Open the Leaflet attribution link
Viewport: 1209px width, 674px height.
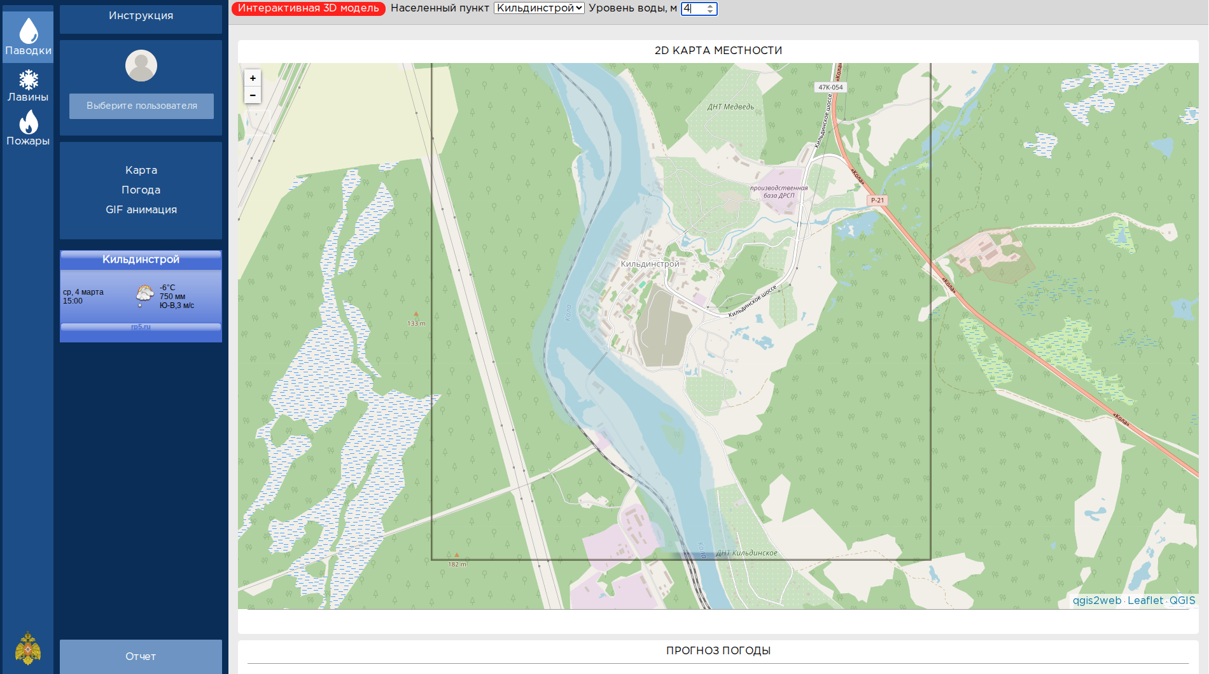pos(1145,600)
